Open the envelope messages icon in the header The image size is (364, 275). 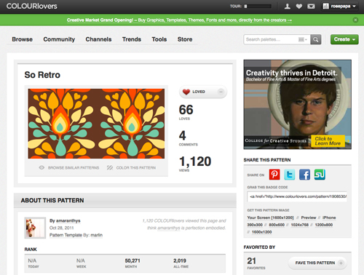coord(311,7)
